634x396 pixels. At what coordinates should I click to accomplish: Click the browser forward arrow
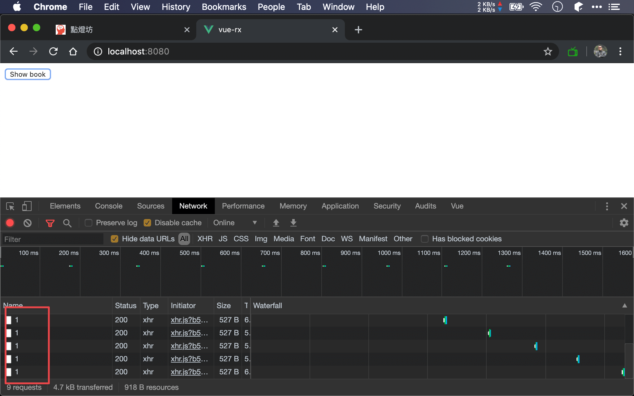pyautogui.click(x=33, y=51)
